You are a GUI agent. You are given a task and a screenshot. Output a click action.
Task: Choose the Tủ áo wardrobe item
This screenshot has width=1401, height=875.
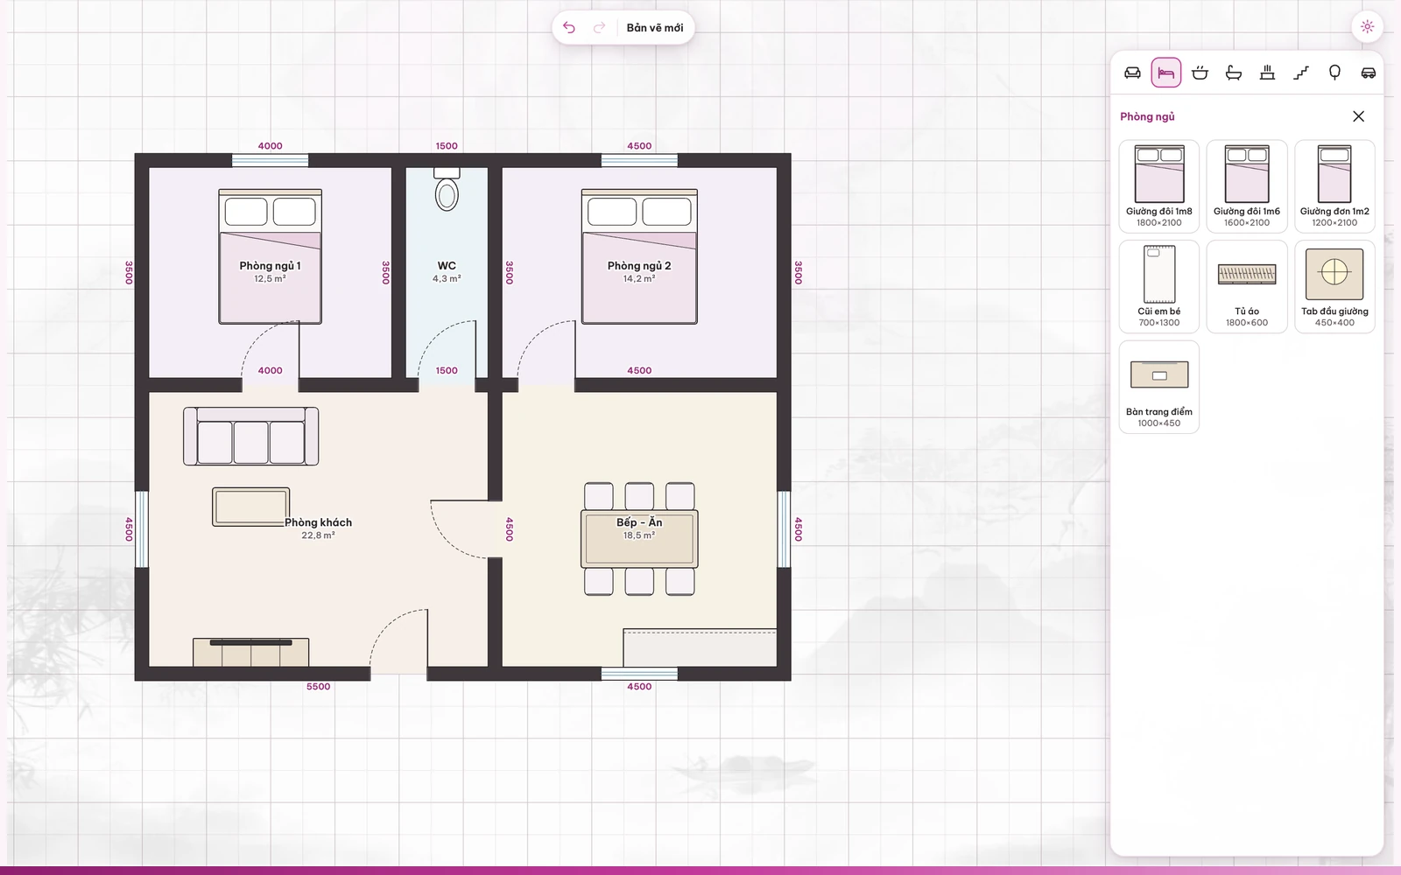1247,287
